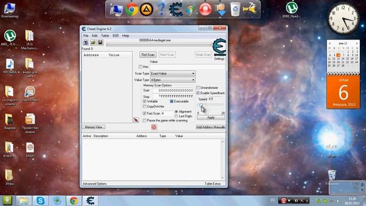Open the file explorer taskbar icon
The height and width of the screenshot is (206, 366).
point(23,201)
